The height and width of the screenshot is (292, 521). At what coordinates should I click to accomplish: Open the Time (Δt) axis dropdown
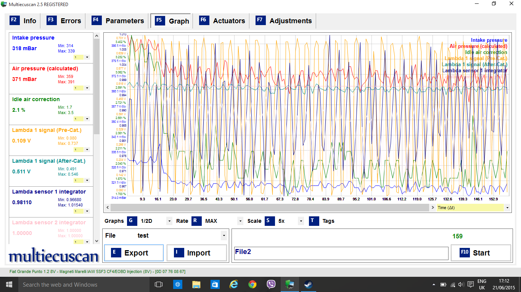click(507, 208)
